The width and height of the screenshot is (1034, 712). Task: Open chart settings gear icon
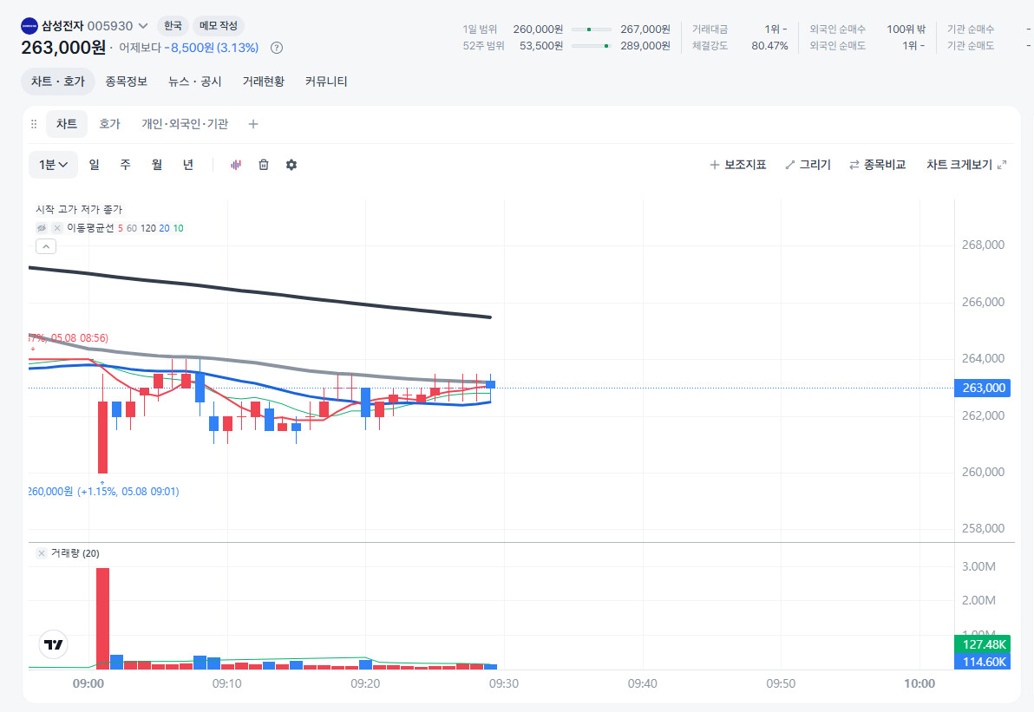[x=291, y=165]
